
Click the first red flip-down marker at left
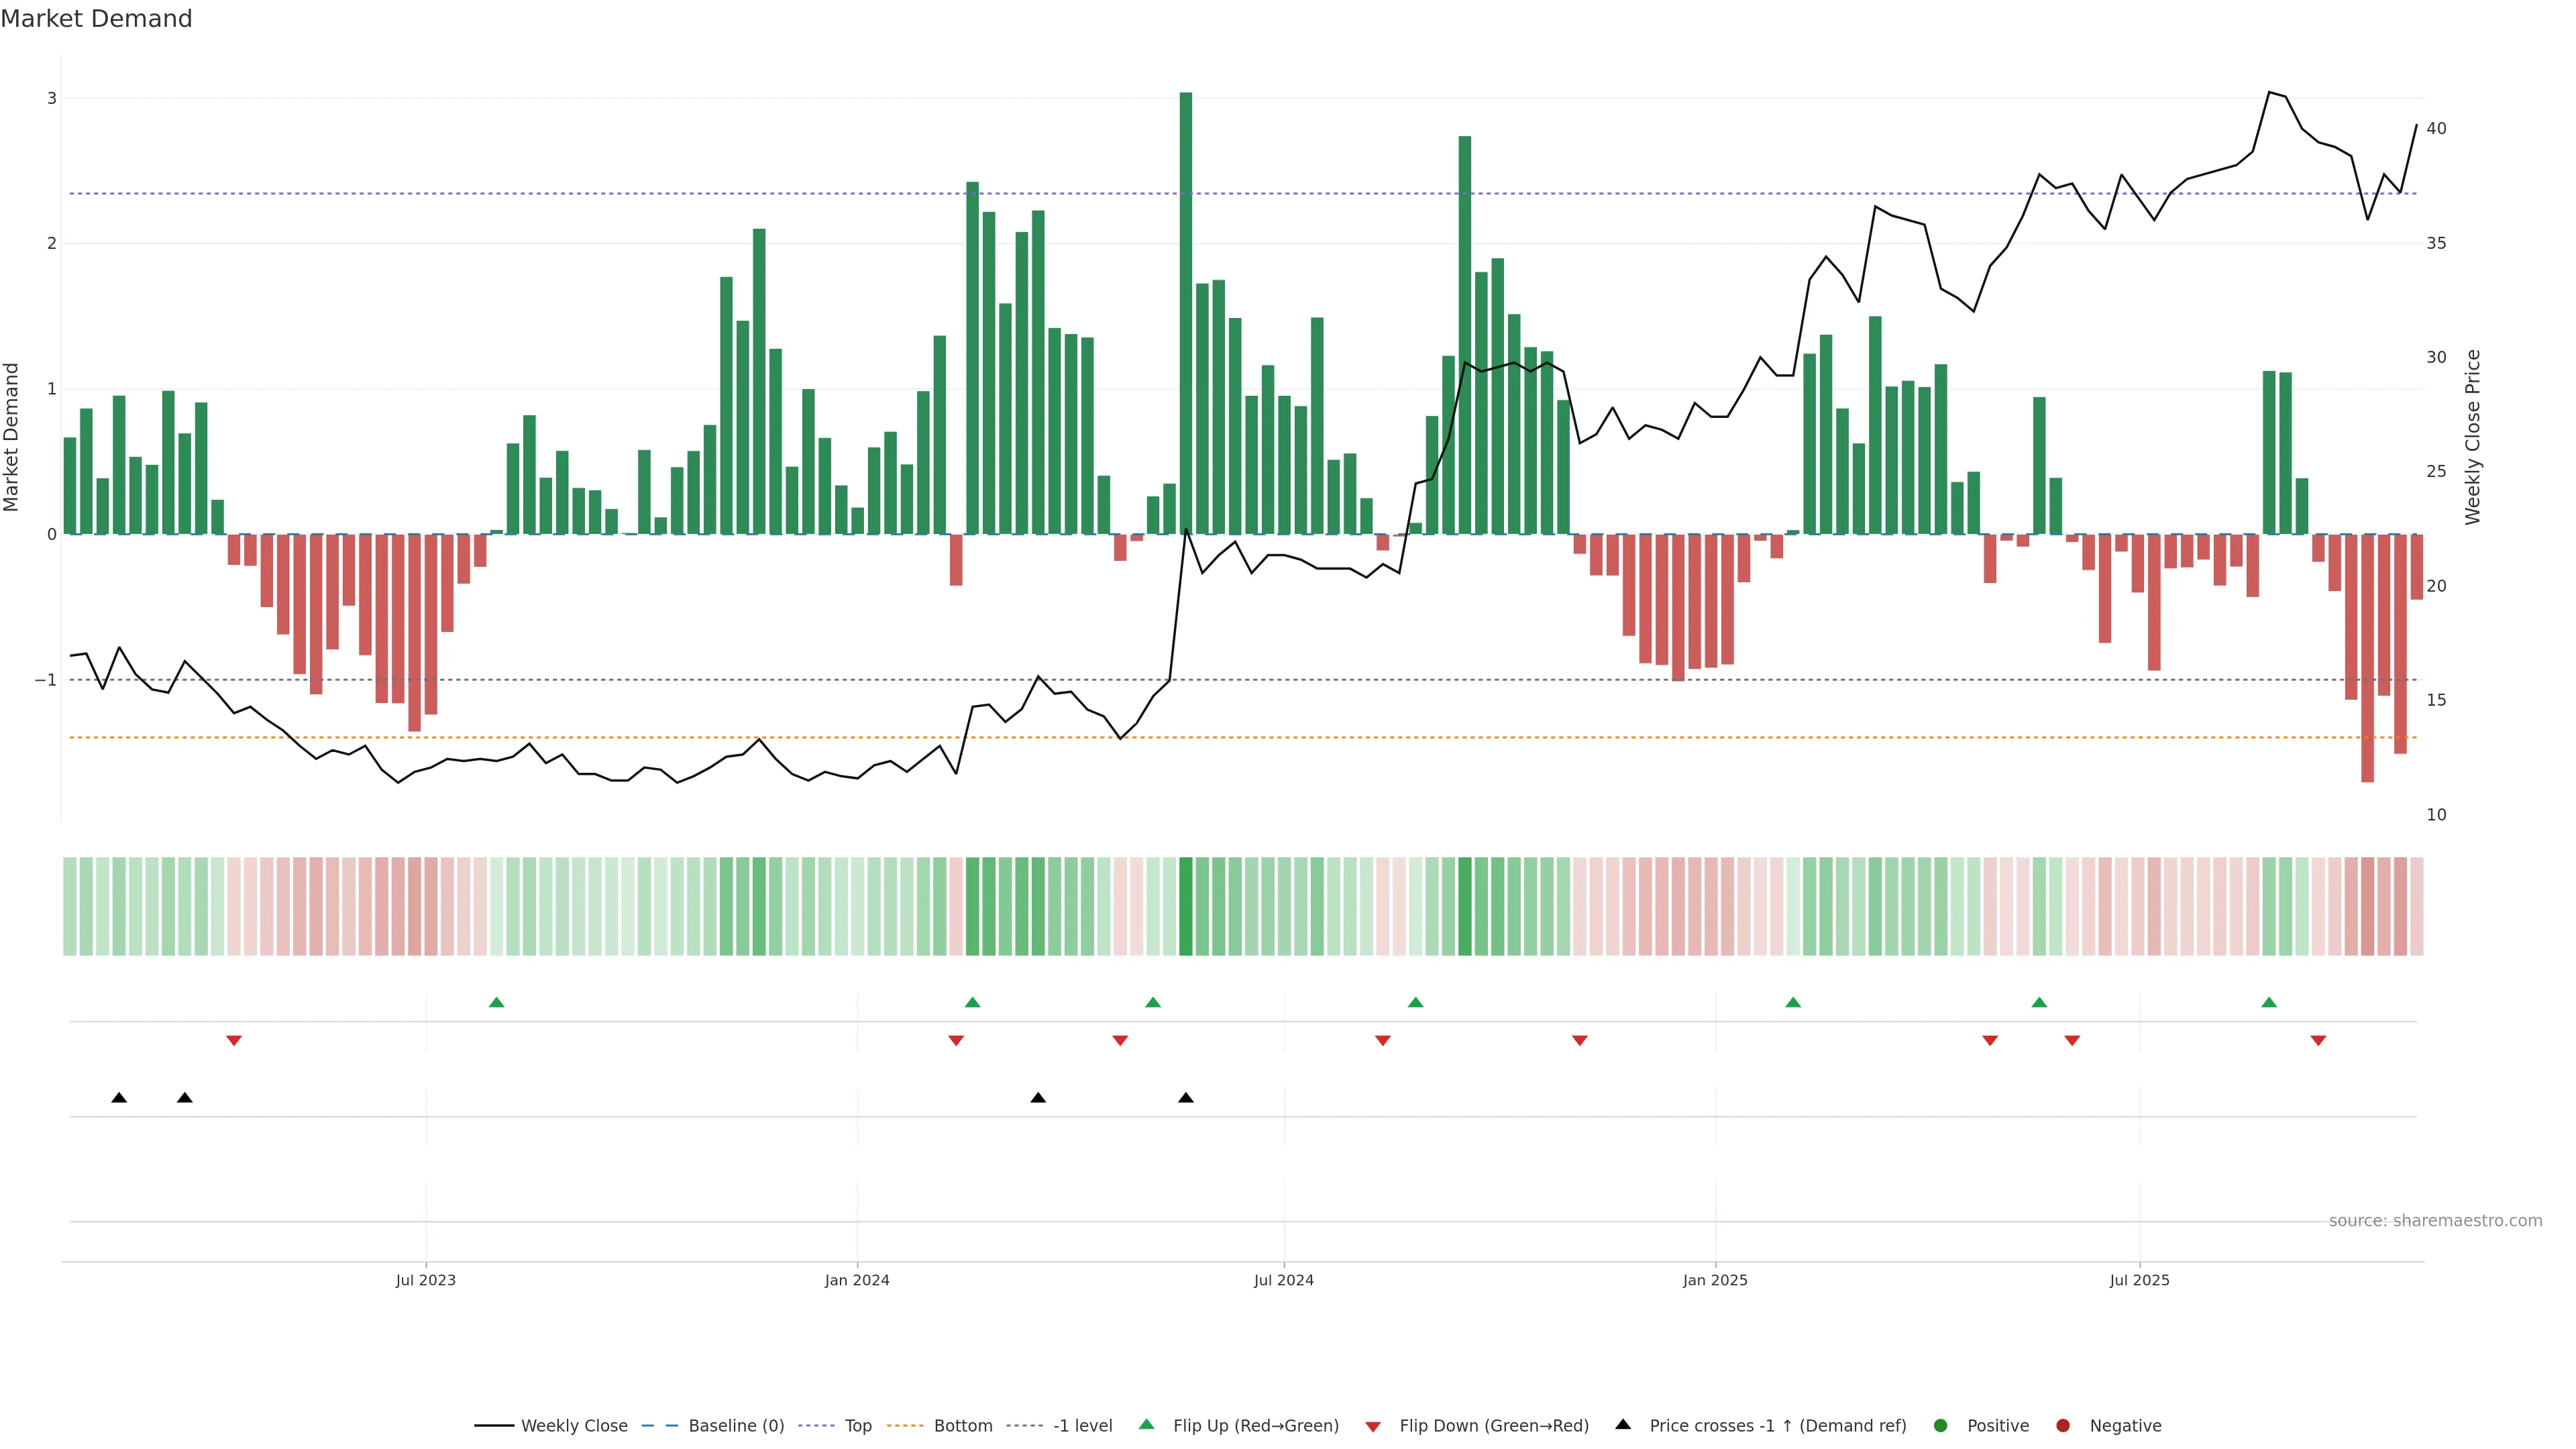pos(234,1041)
